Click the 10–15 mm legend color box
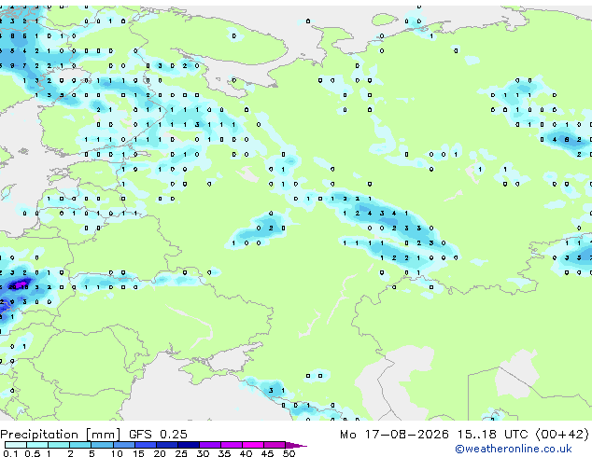 (x=124, y=445)
